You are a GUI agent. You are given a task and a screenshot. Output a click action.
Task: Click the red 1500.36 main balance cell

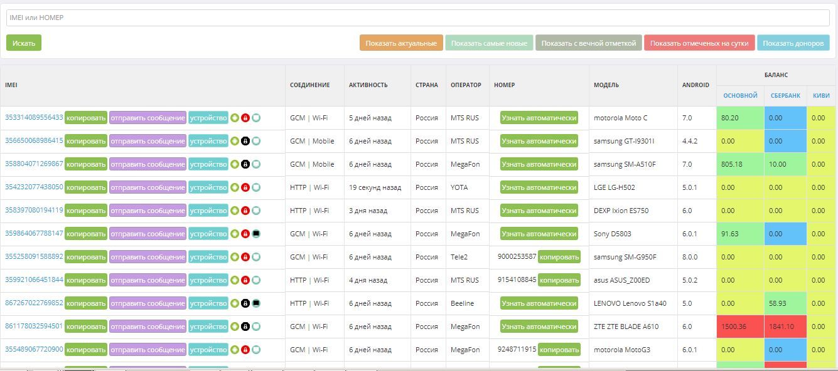tap(740, 327)
